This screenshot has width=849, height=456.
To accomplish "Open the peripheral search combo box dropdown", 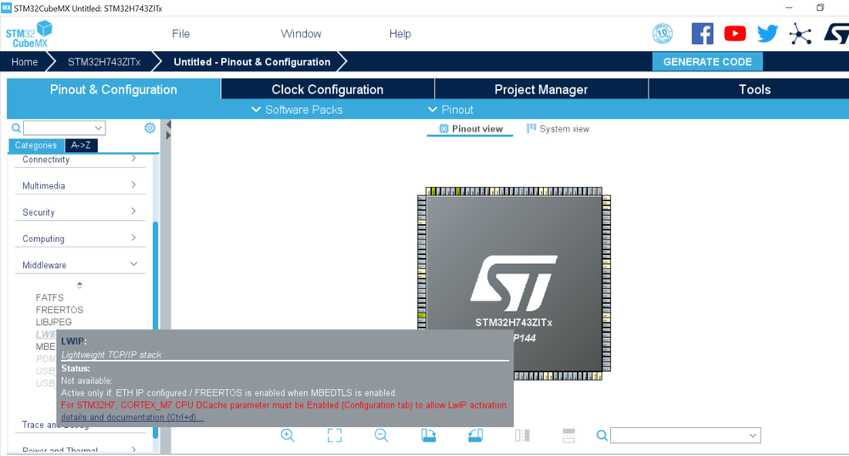I will [99, 128].
